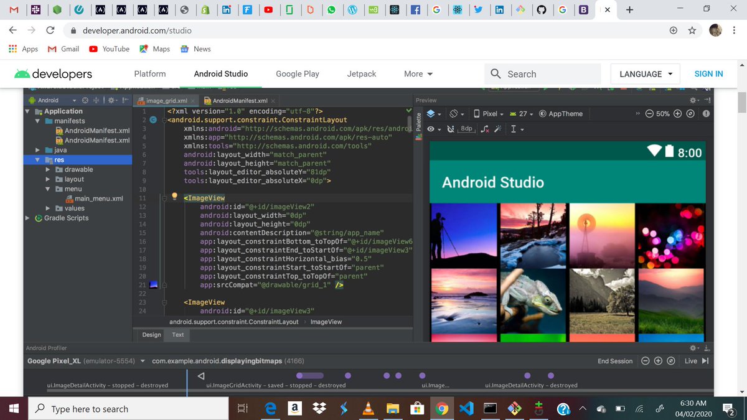Open the Gmail bookmark
Screen dimensions: 747x420
[63, 49]
